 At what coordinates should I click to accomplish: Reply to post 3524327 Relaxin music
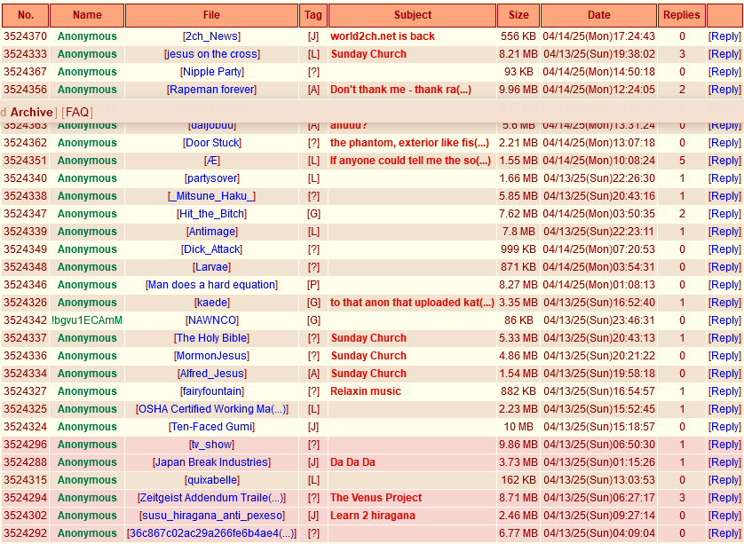724,391
